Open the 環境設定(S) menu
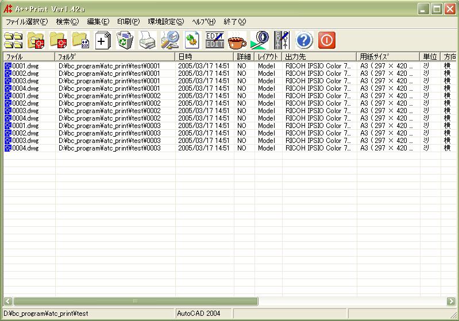 pyautogui.click(x=165, y=22)
